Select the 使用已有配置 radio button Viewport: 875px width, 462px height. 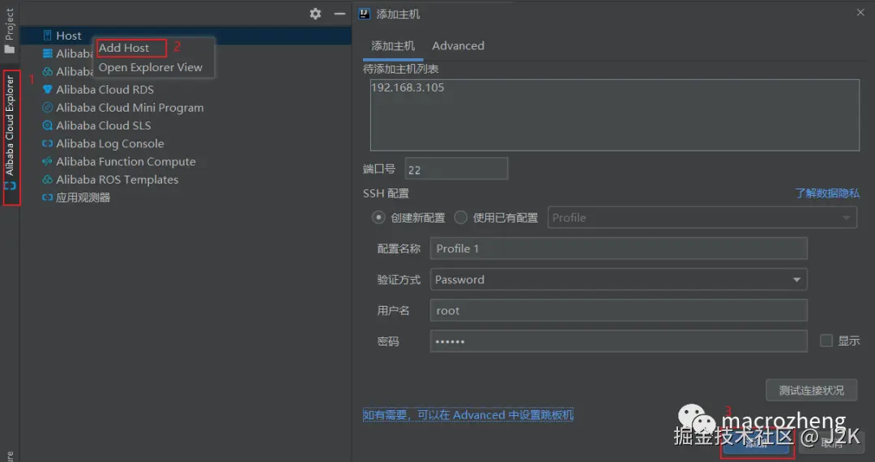(x=460, y=218)
